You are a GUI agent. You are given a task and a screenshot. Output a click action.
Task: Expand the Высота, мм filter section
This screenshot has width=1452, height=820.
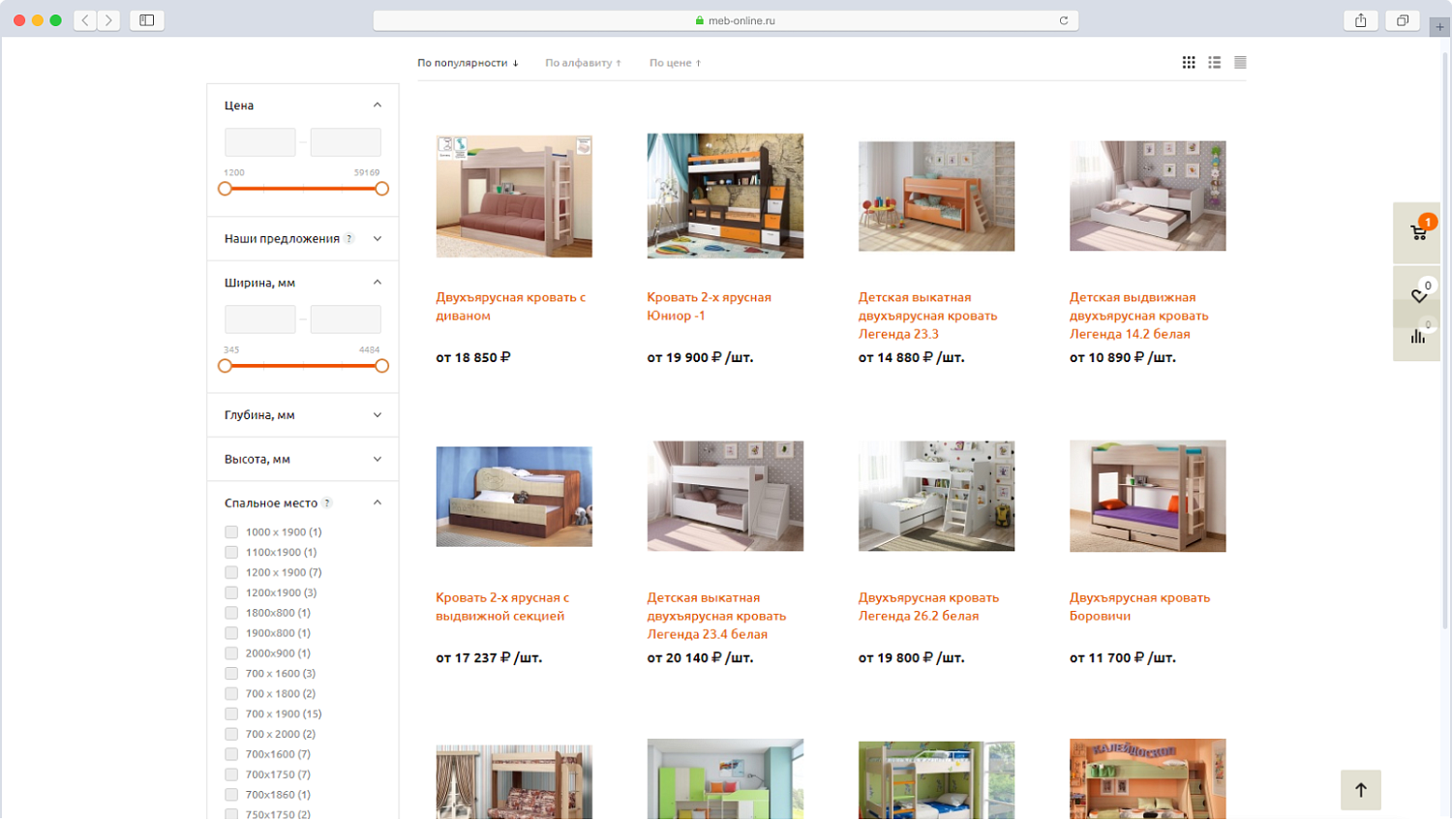click(302, 460)
